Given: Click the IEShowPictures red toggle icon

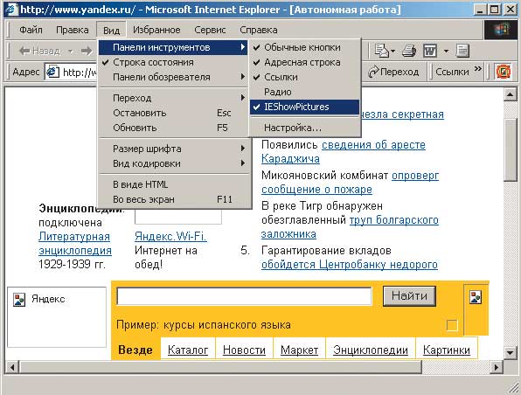Looking at the screenshot, I should [x=503, y=72].
